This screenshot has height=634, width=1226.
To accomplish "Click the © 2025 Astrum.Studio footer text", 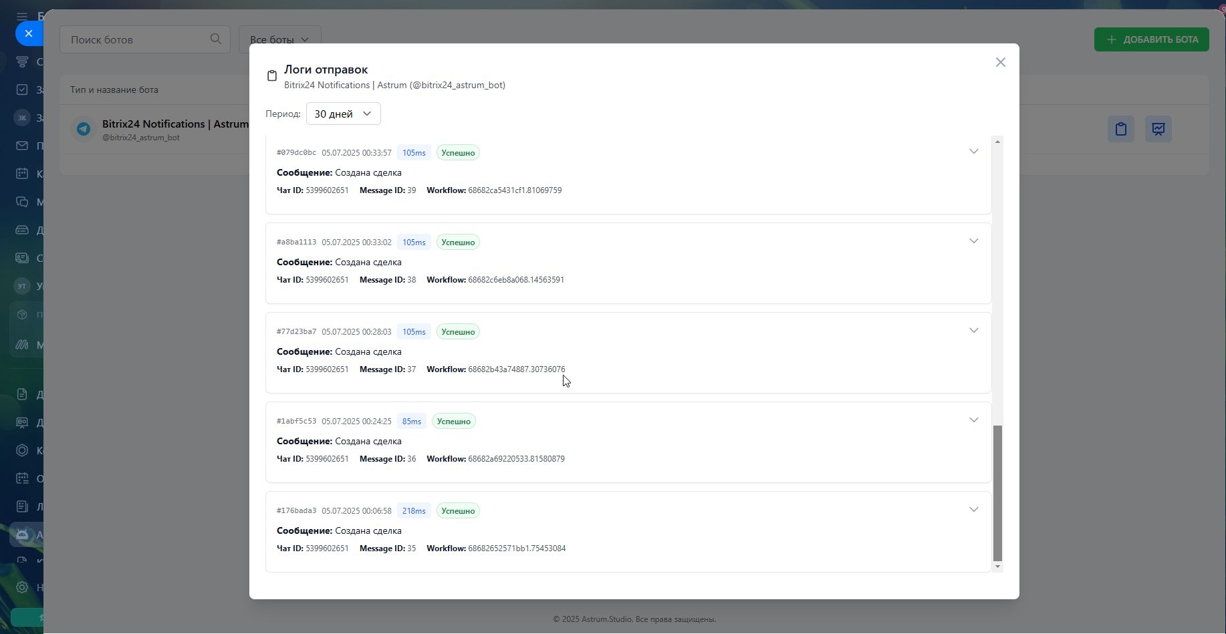I will (x=634, y=619).
